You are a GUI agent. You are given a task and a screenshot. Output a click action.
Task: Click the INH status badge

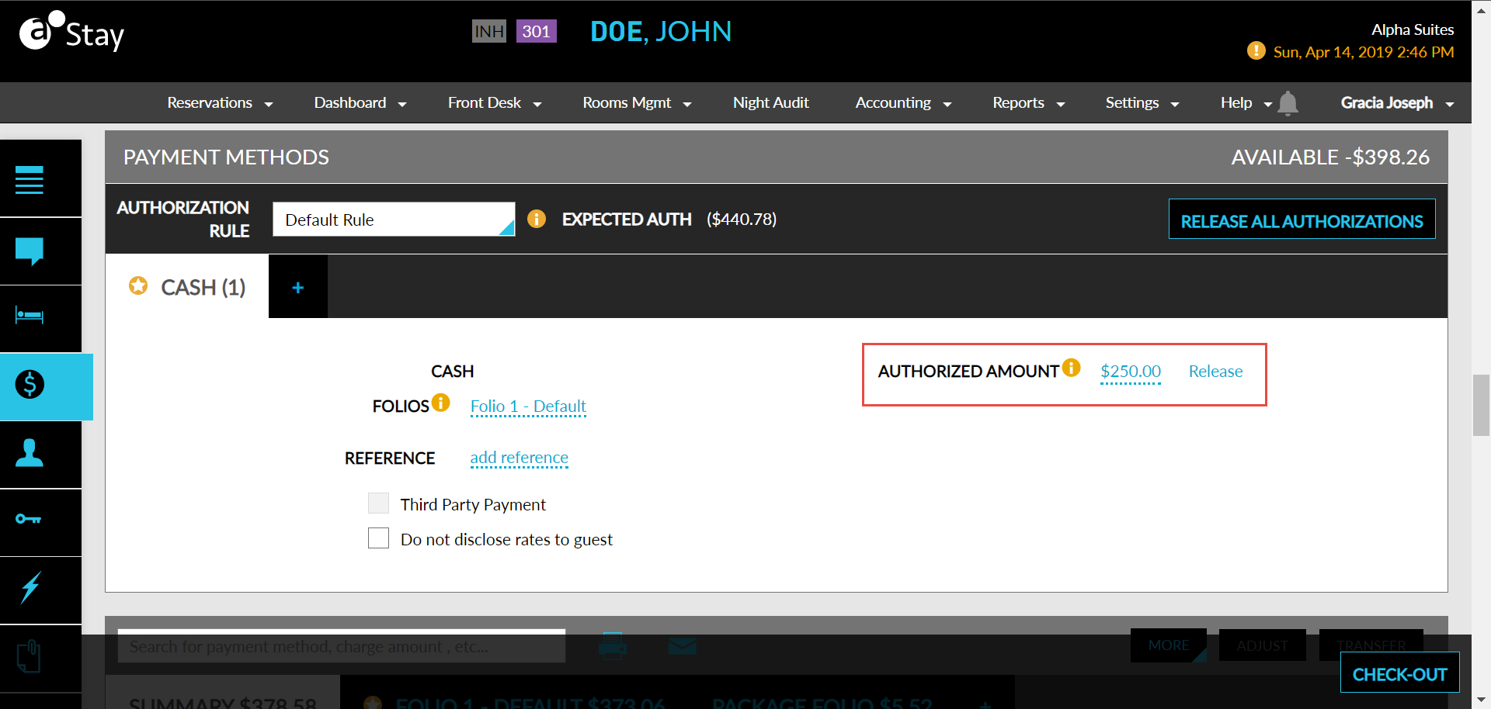[x=489, y=31]
